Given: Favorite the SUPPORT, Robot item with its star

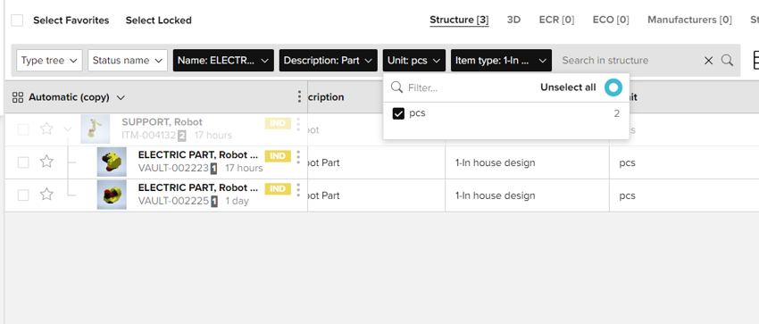Looking at the screenshot, I should (46, 129).
